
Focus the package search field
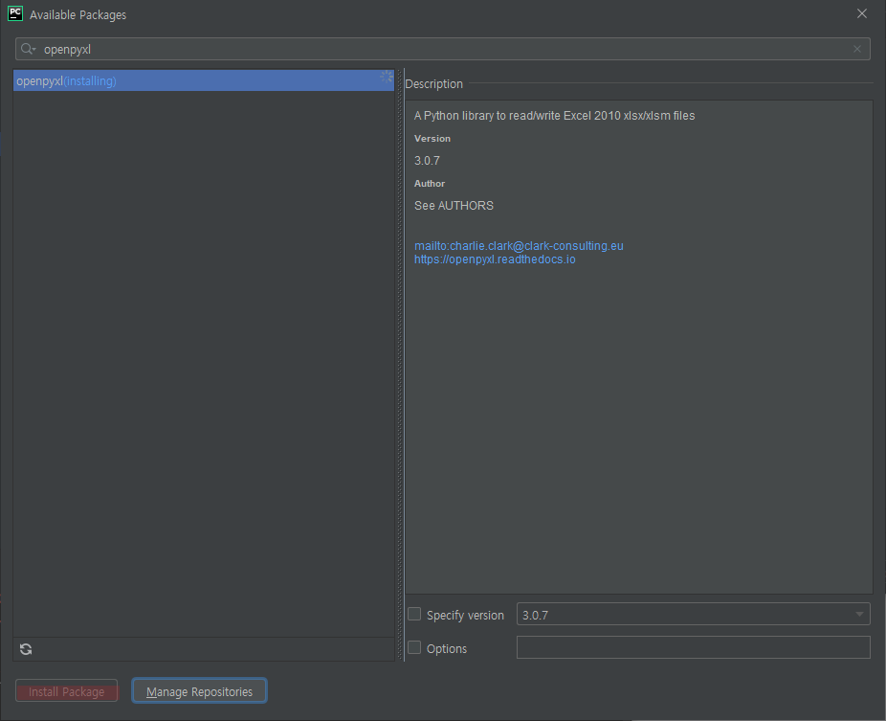click(x=442, y=49)
